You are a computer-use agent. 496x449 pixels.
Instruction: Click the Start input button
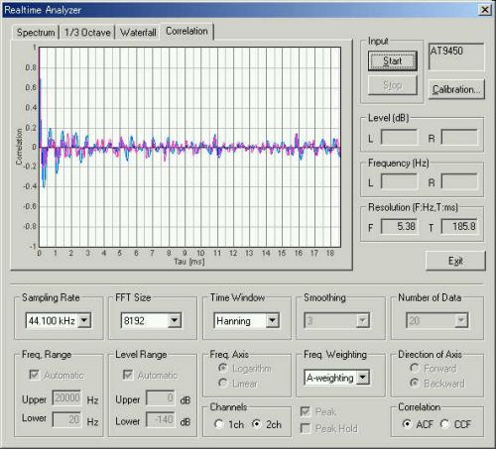click(x=393, y=60)
